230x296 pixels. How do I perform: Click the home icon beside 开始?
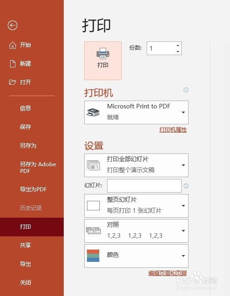click(13, 45)
